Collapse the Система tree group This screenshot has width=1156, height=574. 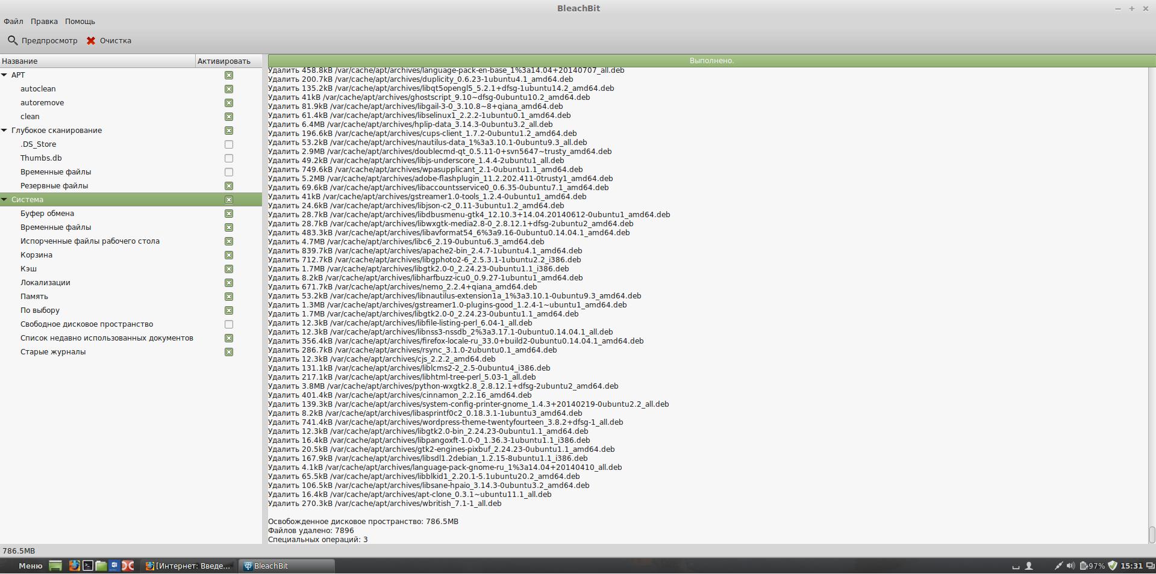click(x=4, y=200)
